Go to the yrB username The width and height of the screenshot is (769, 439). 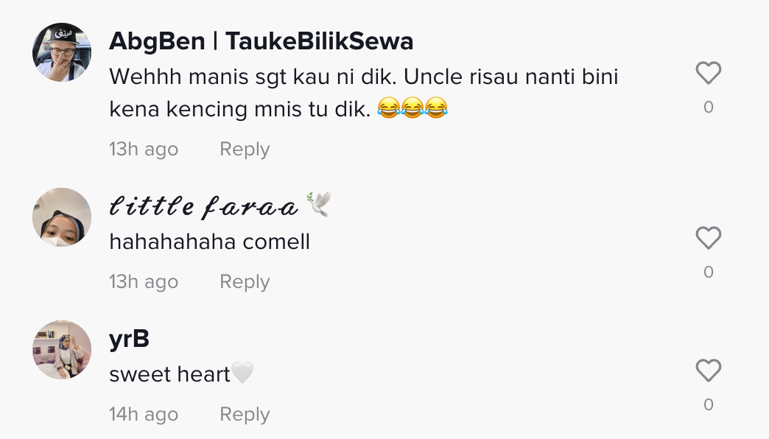pyautogui.click(x=129, y=339)
